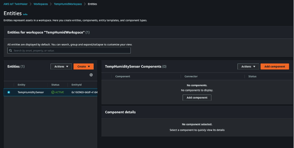Click the search magnifier icon
Image resolution: width=294 pixels, height=148 pixels.
10,50
